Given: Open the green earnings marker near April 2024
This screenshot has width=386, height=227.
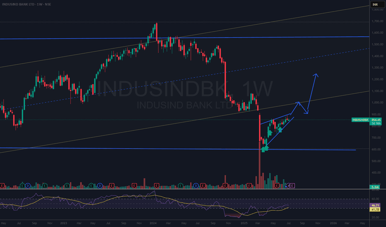Looking at the screenshot, I should [181, 186].
